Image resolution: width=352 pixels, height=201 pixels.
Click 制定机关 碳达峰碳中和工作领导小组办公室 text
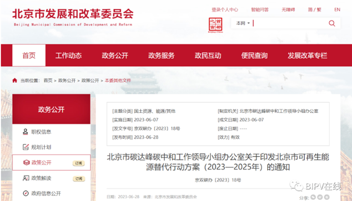(268, 111)
